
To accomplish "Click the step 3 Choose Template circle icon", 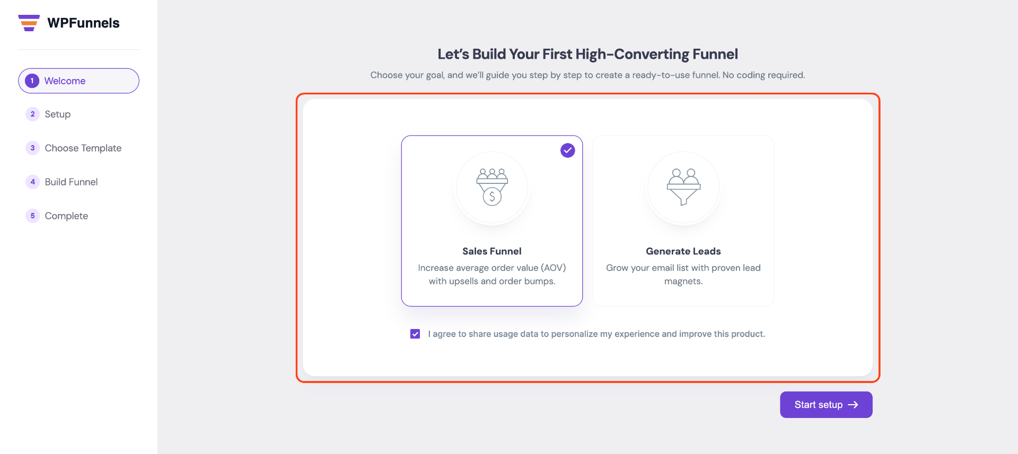I will pyautogui.click(x=32, y=148).
